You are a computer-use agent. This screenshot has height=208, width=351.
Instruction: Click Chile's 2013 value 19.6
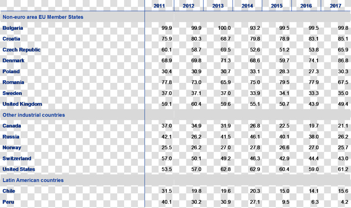[x=225, y=191]
